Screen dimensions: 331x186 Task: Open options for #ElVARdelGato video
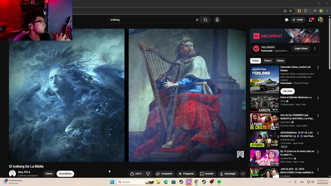(318, 133)
